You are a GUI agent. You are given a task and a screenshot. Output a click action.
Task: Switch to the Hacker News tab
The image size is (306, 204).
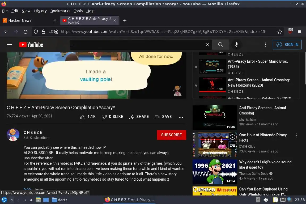(x=30, y=20)
